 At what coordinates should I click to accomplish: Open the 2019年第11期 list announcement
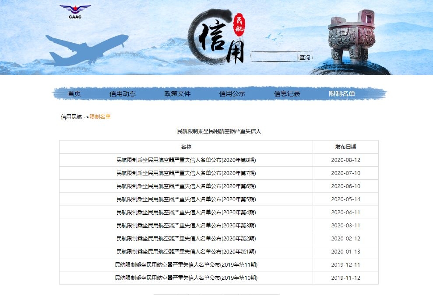point(186,265)
